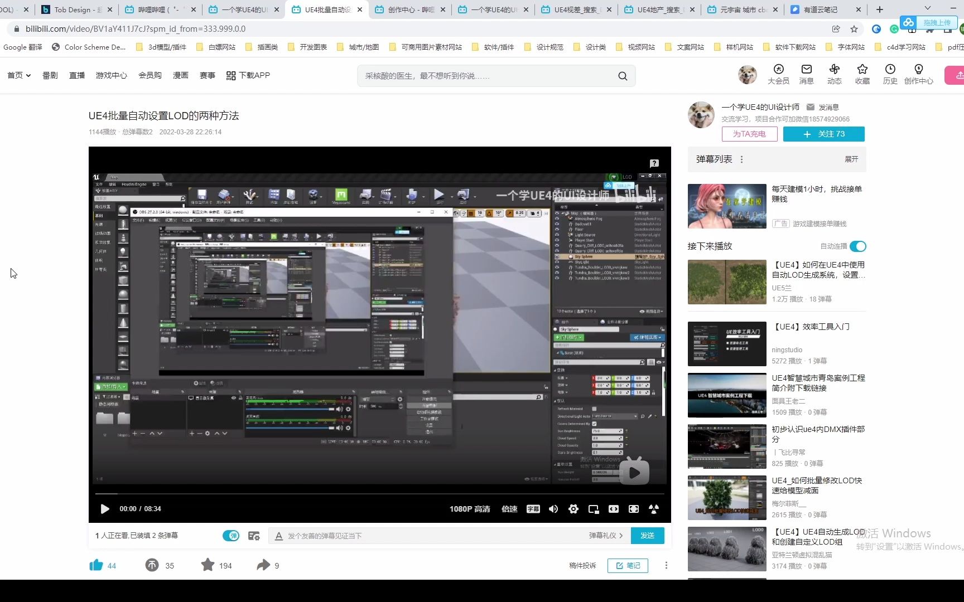Open 创作中心 from the top navigation

(x=919, y=74)
